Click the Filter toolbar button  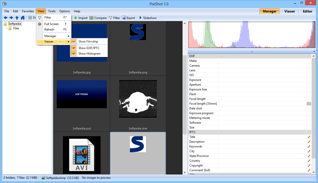(x=114, y=18)
